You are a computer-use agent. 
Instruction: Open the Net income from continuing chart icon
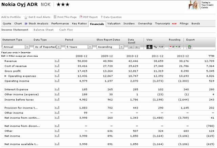(57, 118)
